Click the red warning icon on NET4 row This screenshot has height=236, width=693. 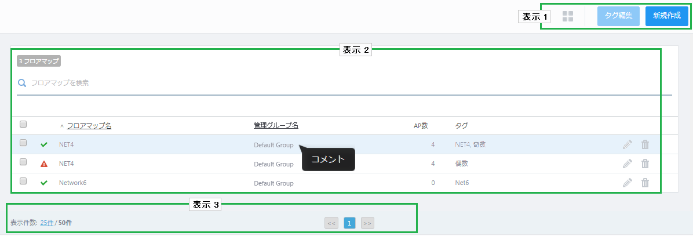coord(44,164)
